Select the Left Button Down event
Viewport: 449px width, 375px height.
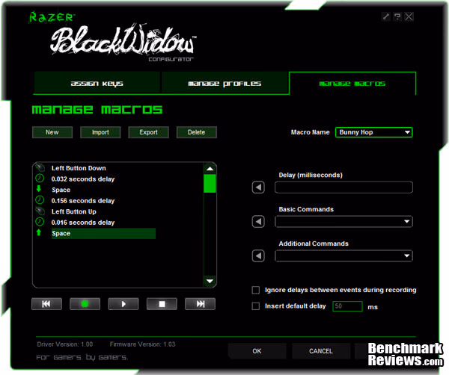click(x=79, y=168)
